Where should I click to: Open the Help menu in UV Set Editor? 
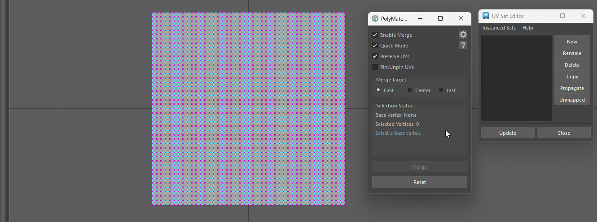pyautogui.click(x=527, y=28)
